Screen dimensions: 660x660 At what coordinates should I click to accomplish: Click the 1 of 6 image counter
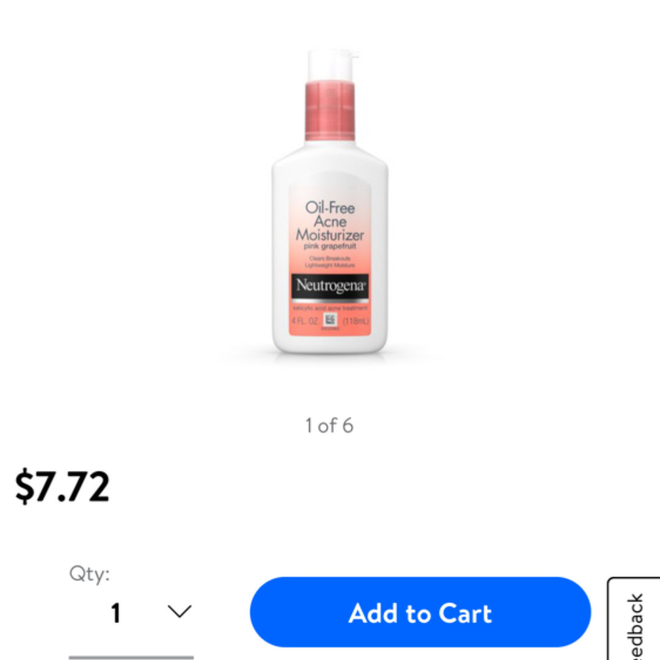329,425
